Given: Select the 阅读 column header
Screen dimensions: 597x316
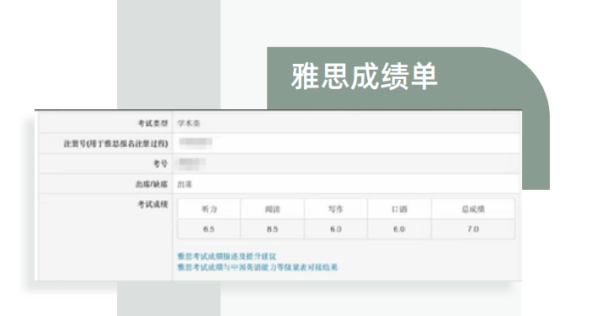Looking at the screenshot, I should click(272, 209).
